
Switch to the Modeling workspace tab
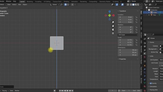click(30, 2)
